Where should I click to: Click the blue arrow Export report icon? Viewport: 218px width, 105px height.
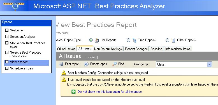tap(86, 64)
